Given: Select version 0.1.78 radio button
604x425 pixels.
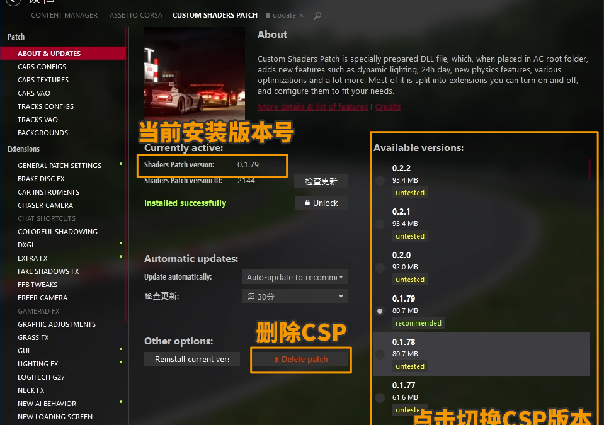Looking at the screenshot, I should 380,354.
